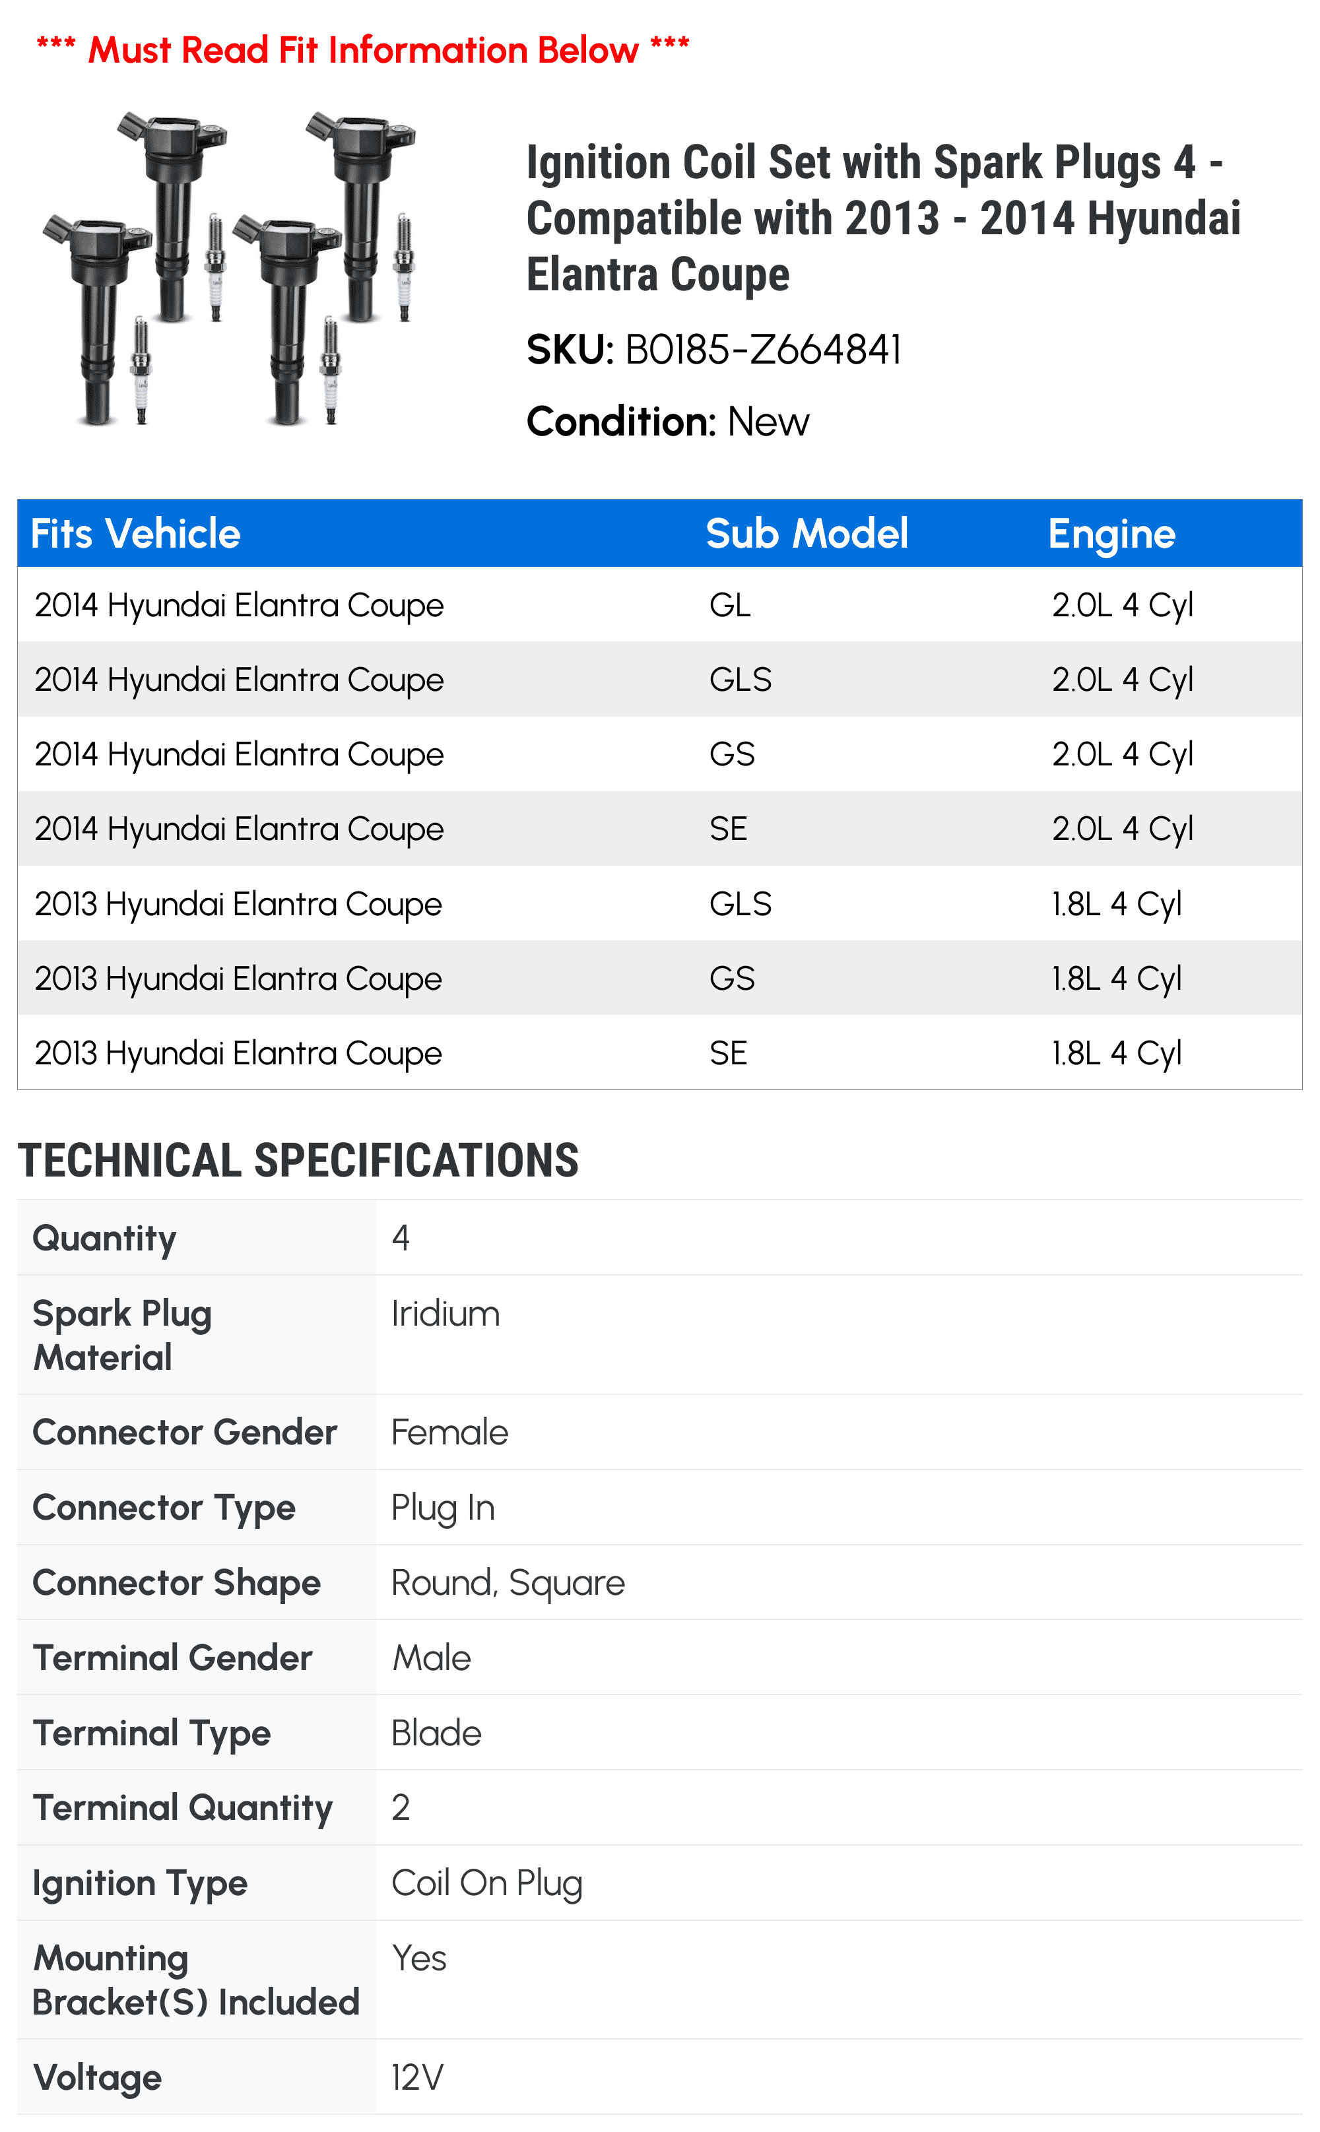Select the product title heading text
Image resolution: width=1320 pixels, height=2132 pixels.
[x=882, y=218]
